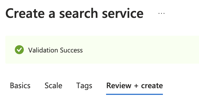The image size is (199, 108).
Task: View Scale configuration step
Action: [53, 86]
